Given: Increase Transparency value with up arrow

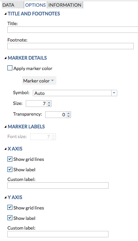Looking at the screenshot, I should (69, 113).
